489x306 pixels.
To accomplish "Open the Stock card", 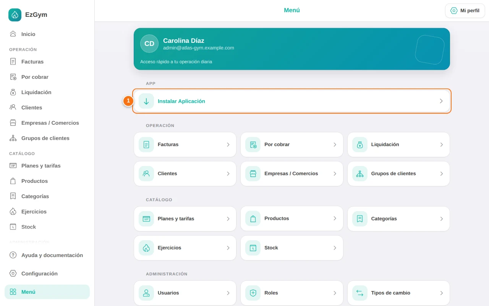I will 292,248.
